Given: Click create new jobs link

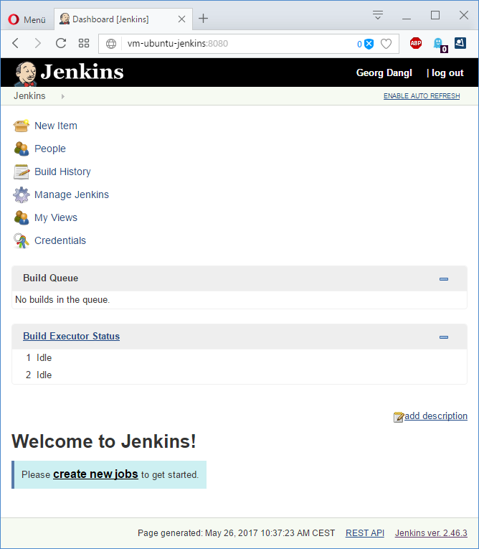Looking at the screenshot, I should click(x=95, y=474).
